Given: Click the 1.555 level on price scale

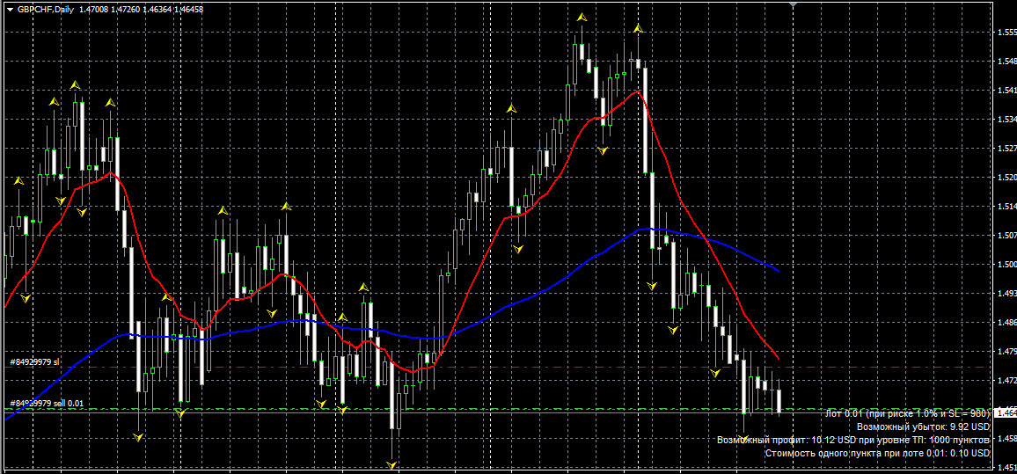Looking at the screenshot, I should [1006, 33].
